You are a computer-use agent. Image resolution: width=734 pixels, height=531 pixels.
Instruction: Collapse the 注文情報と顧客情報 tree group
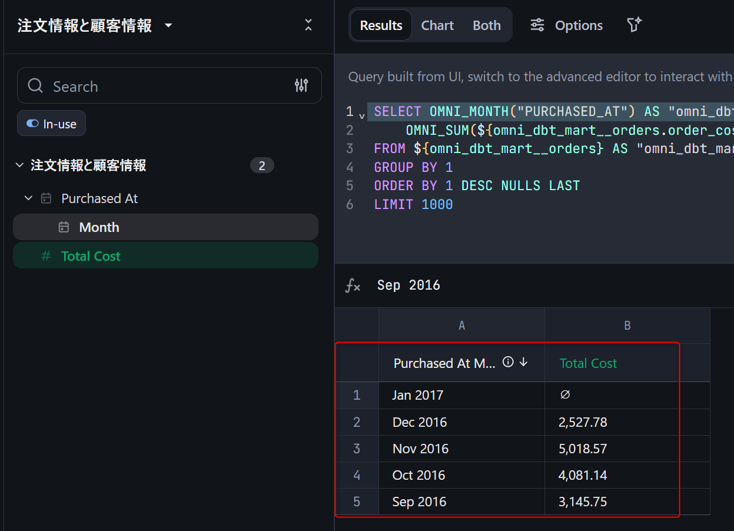(x=20, y=165)
